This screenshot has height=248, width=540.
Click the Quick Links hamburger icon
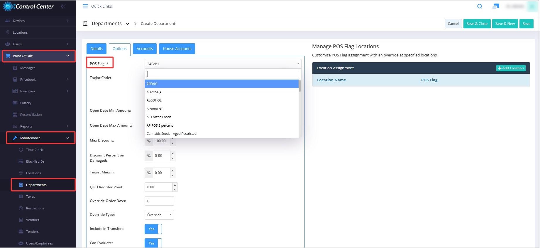[x=85, y=6]
